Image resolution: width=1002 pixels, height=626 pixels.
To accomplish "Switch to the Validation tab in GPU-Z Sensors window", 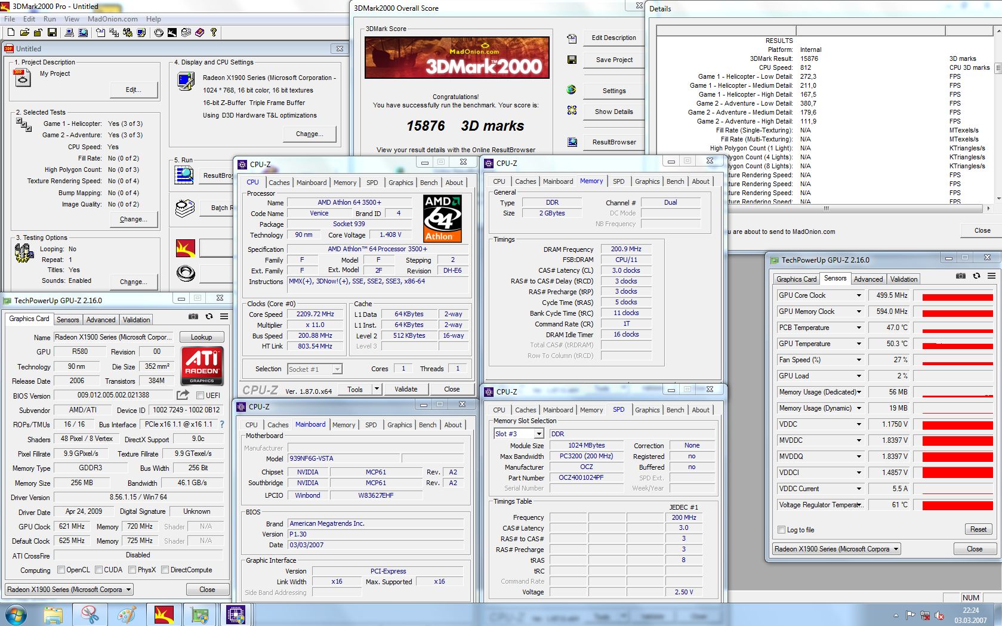I will pyautogui.click(x=904, y=279).
